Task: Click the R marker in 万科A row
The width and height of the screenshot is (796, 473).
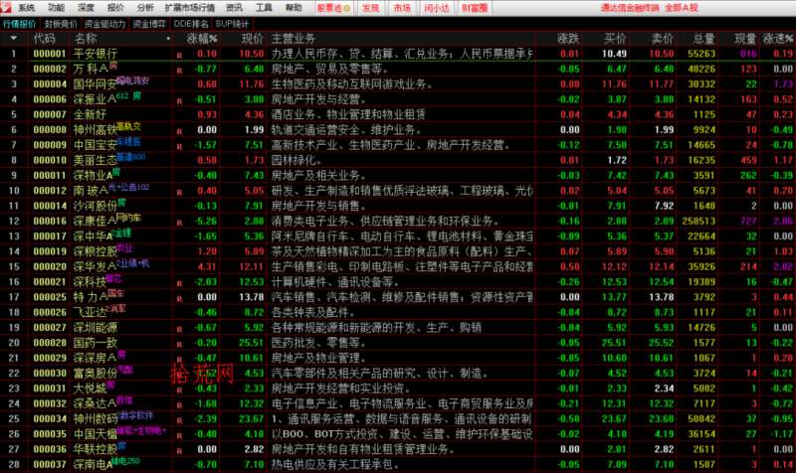Action: [179, 71]
